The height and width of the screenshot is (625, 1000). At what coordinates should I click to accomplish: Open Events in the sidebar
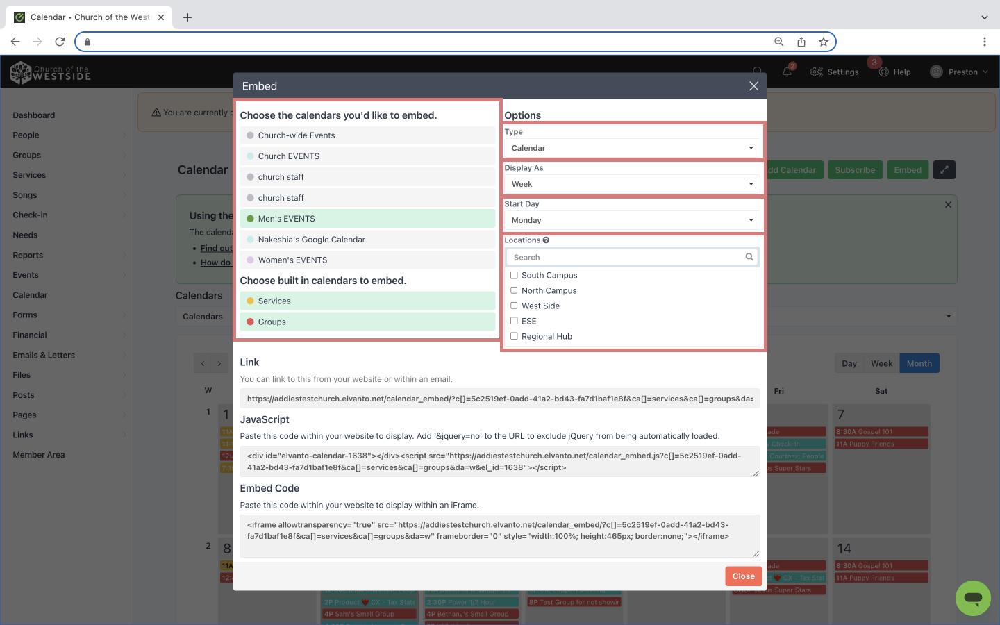tap(26, 275)
